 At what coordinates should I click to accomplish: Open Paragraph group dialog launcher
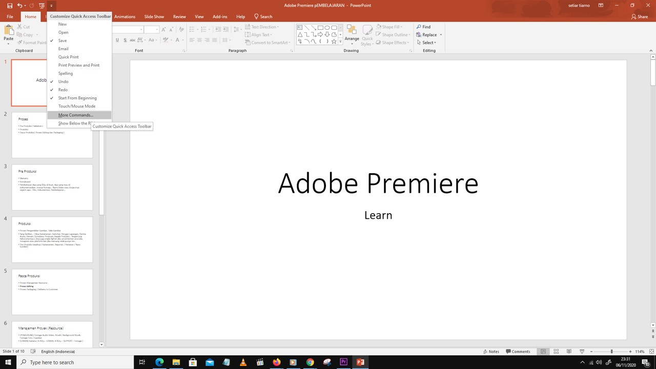(x=291, y=51)
